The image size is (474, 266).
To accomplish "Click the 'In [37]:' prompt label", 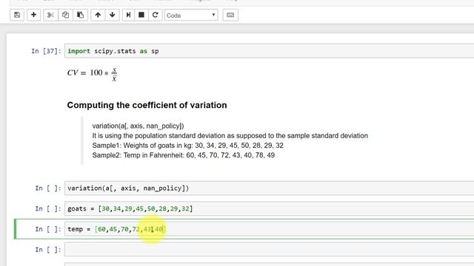I will click(46, 51).
